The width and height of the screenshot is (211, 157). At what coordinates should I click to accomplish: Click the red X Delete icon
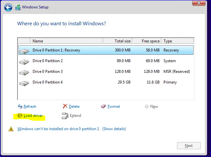click(x=65, y=106)
